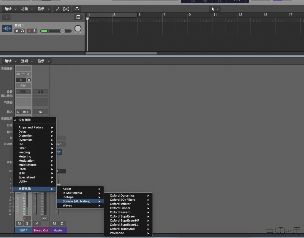Click the 设置 button on the Stereo Out strip
Image resolution: width=304 pixels, height=238 pixels.
pyautogui.click(x=41, y=92)
